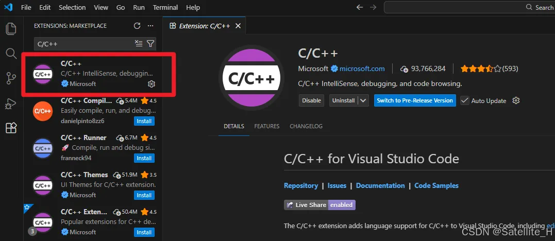555x241 pixels.
Task: Open the Issues link
Action: tap(337, 185)
